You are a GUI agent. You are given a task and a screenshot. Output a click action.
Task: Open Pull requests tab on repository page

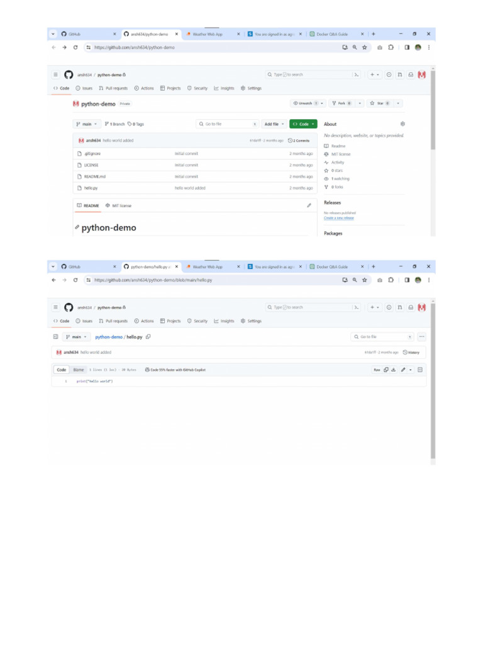click(113, 88)
